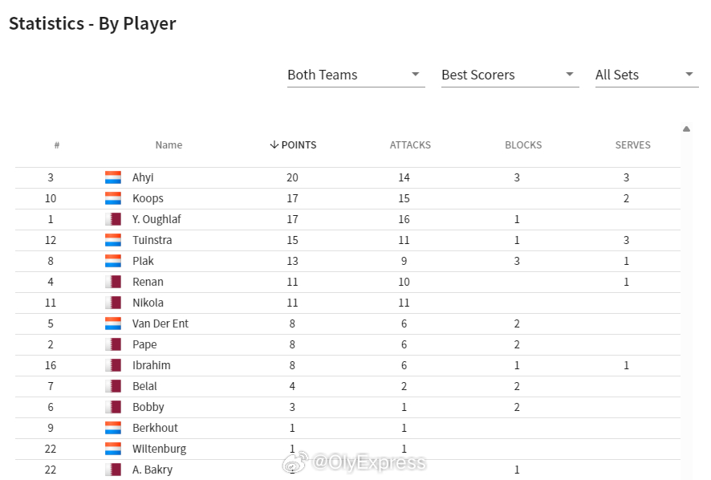This screenshot has width=711, height=480.
Task: Select player name Nikola
Action: (148, 303)
